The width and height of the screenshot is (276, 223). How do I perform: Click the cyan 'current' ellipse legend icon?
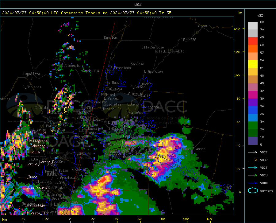point(253,190)
